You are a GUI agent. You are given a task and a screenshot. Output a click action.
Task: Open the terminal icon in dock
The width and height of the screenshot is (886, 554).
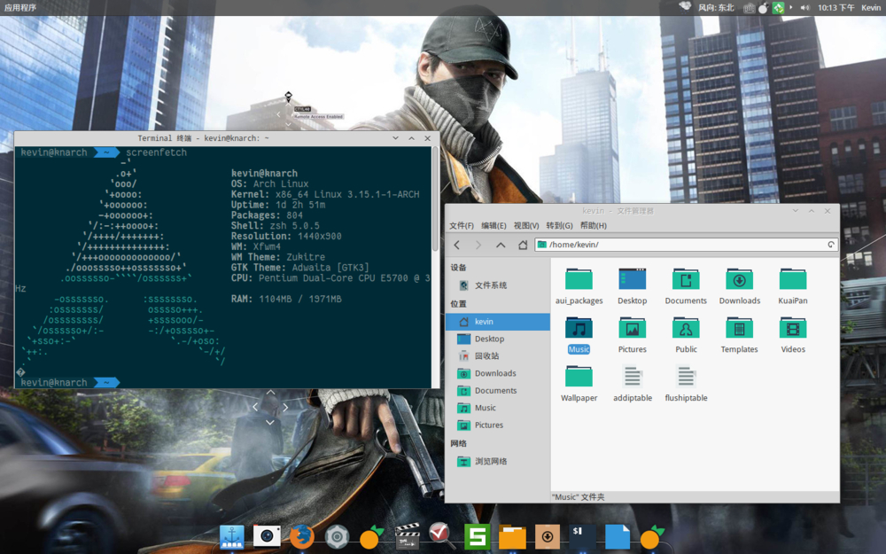(x=582, y=536)
